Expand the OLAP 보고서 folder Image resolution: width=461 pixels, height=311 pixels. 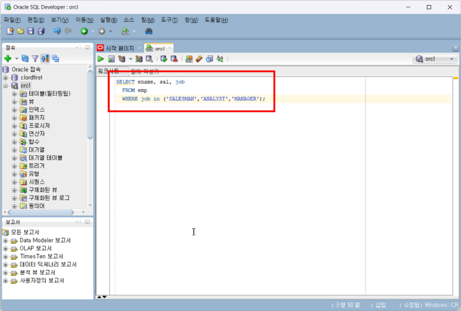(6, 249)
